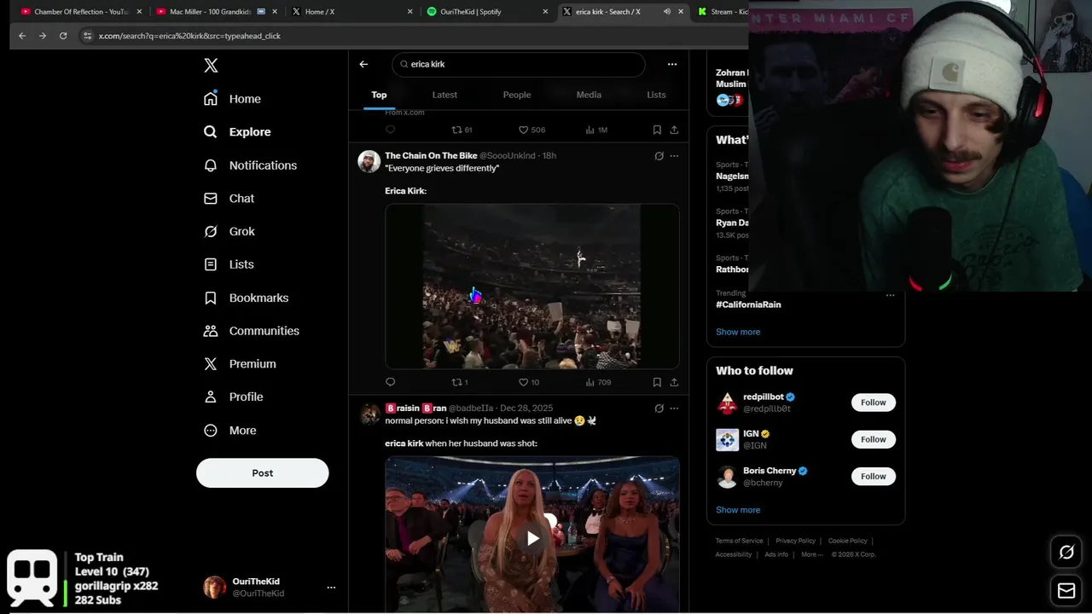1092x614 pixels.
Task: Switch to the Latest tab
Action: [444, 95]
